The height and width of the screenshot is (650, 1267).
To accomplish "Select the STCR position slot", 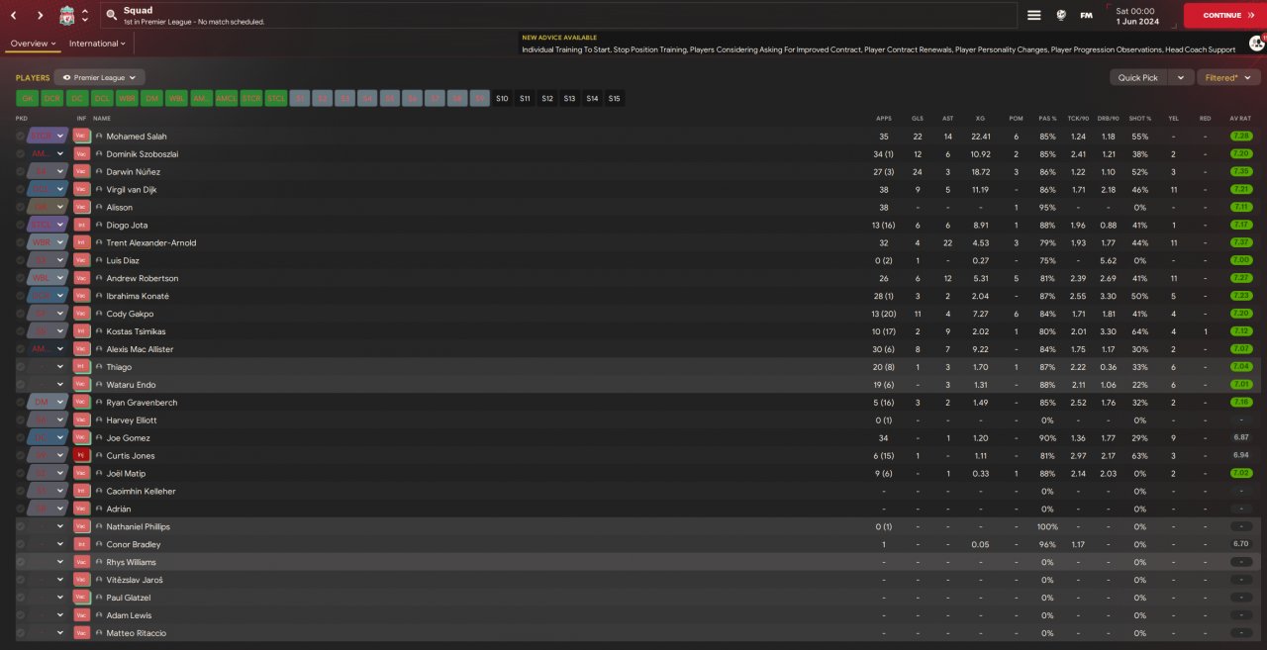I will 251,98.
